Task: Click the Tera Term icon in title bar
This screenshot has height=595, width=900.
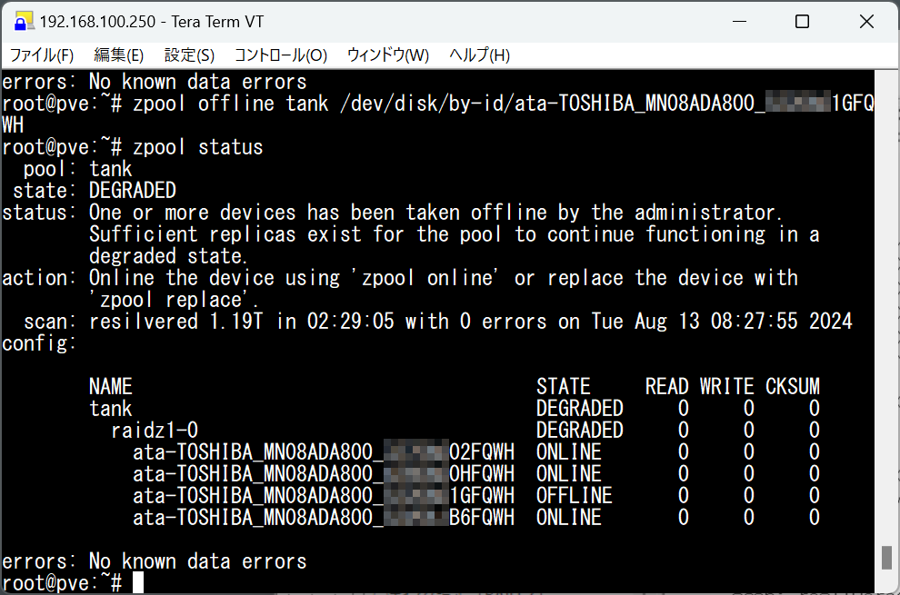Action: [23, 22]
